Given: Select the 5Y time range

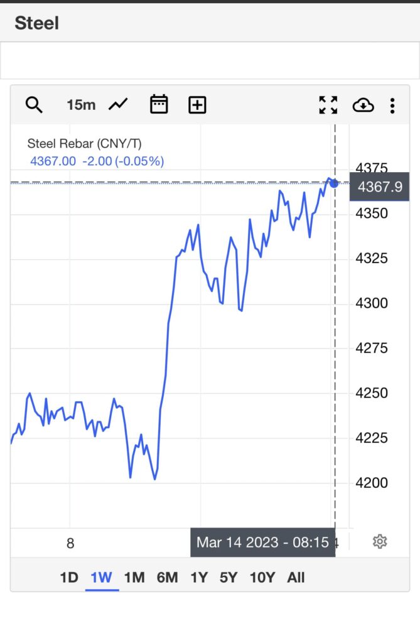Looking at the screenshot, I should [x=229, y=577].
